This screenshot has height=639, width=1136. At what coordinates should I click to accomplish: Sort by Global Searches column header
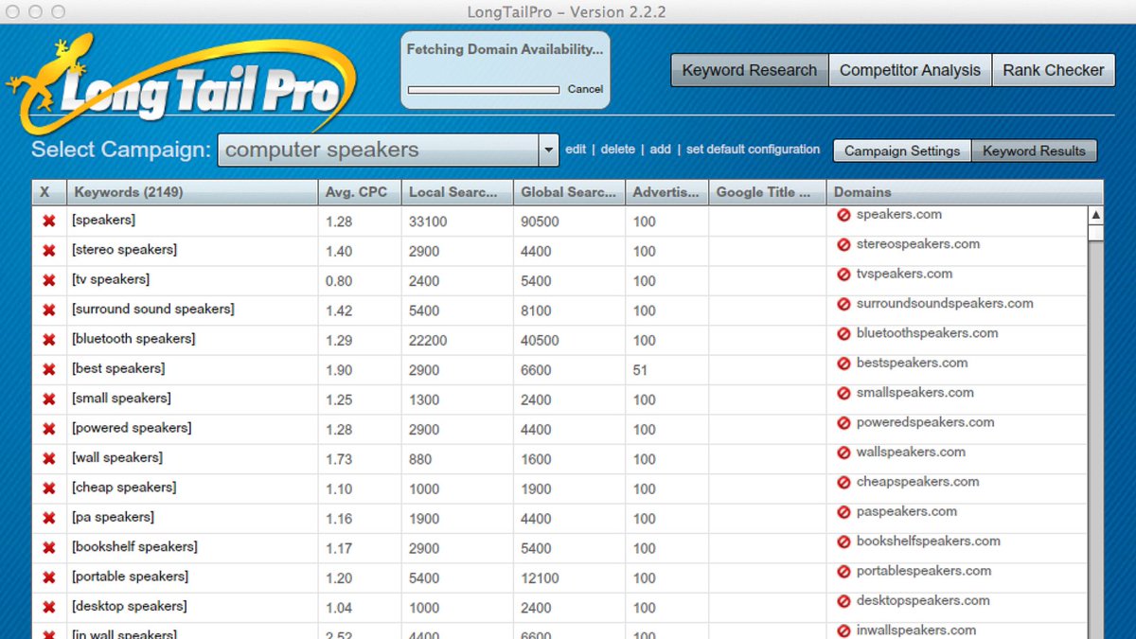pos(569,192)
